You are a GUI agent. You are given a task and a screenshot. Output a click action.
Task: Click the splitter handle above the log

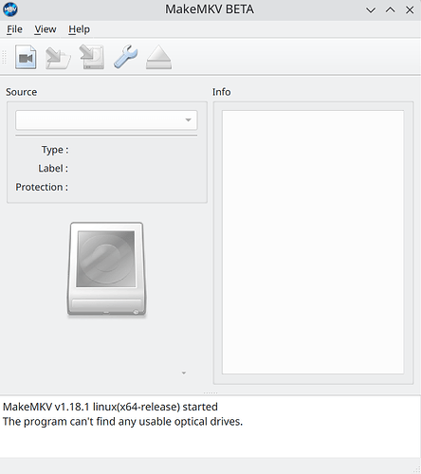[210, 393]
